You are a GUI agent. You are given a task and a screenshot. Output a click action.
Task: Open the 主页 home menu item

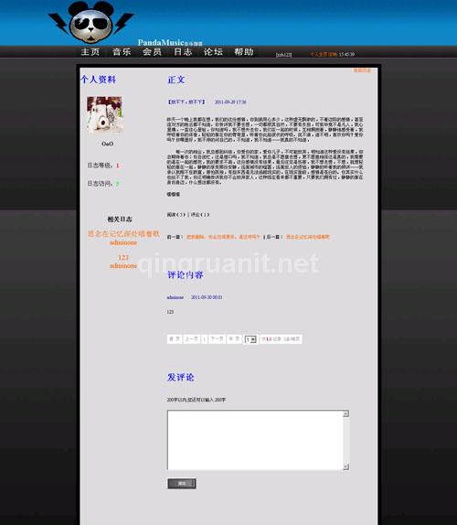(x=90, y=52)
